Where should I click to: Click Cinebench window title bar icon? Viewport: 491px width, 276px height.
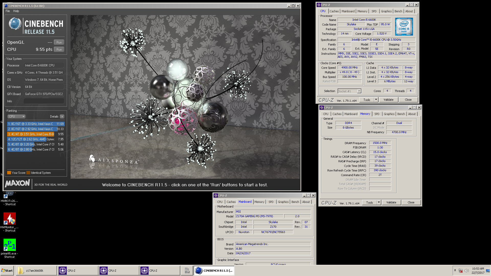6,6
